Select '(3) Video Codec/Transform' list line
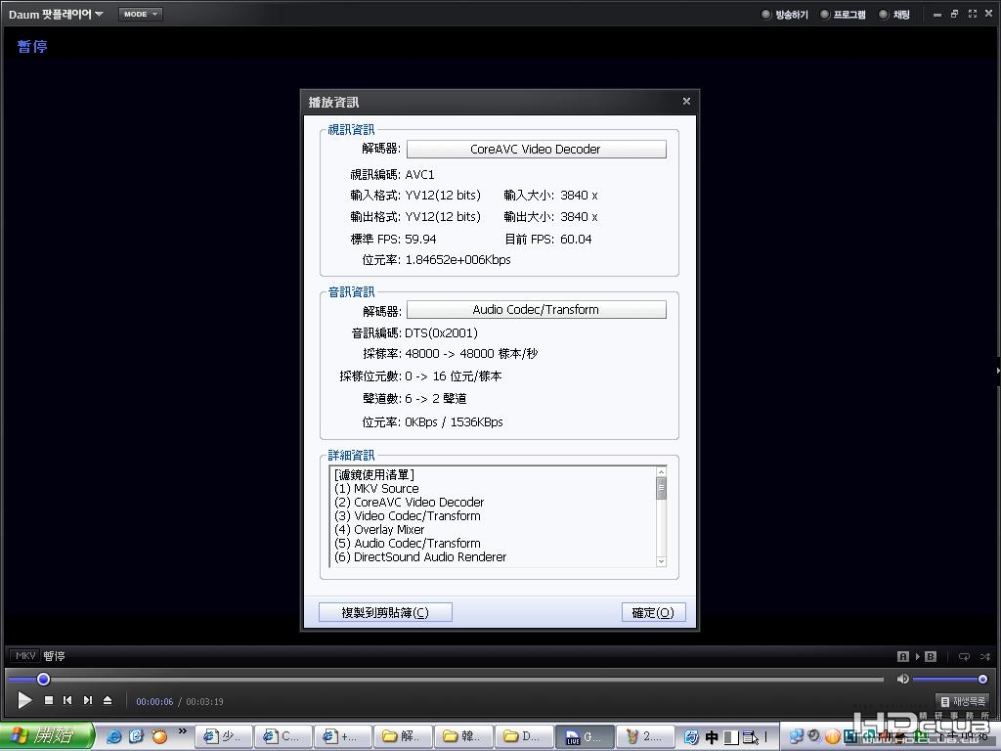This screenshot has width=1001, height=751. point(407,516)
